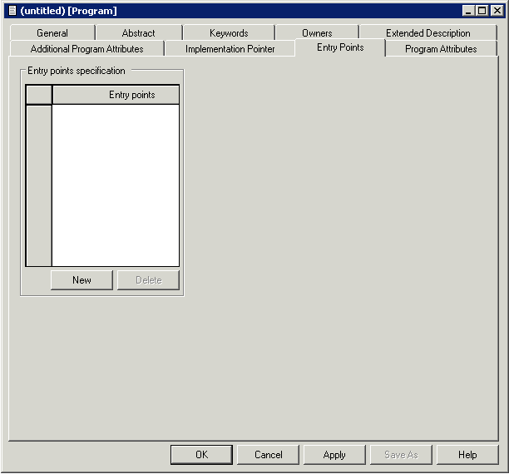Viewport: 509px width, 474px height.
Task: Maximize the Program window
Action: (x=482, y=11)
